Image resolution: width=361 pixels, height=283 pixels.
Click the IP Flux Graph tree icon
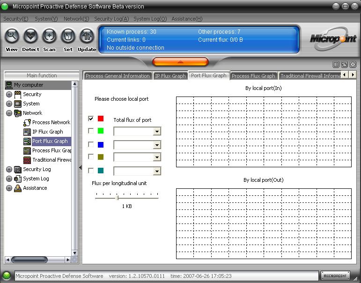27,132
